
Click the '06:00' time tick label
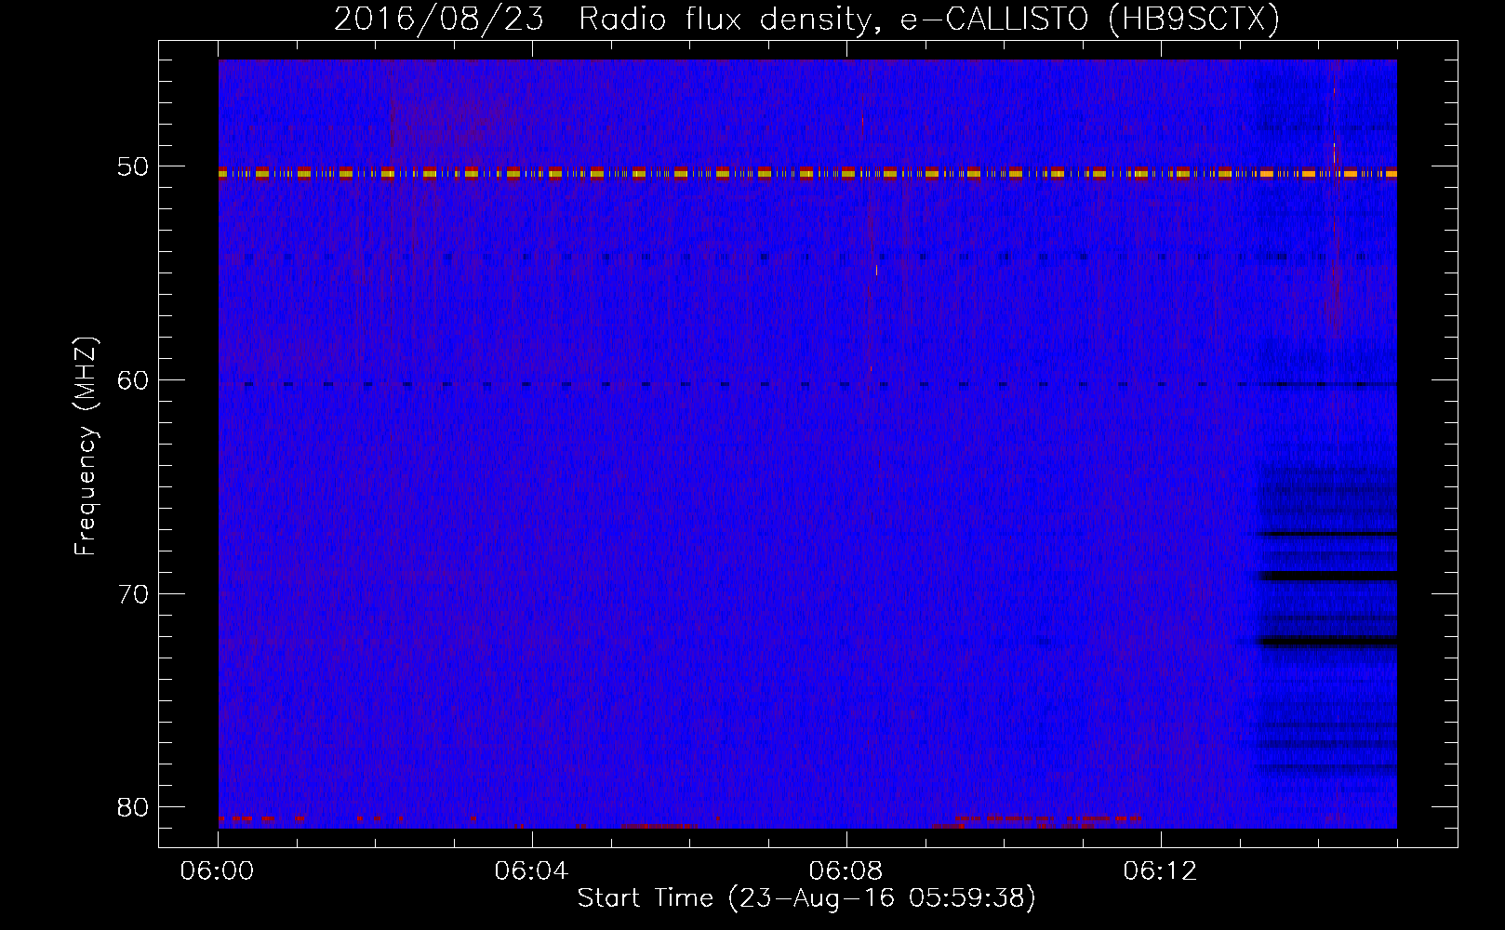(218, 871)
